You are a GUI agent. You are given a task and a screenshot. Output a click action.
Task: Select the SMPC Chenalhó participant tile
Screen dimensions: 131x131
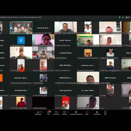point(110,78)
